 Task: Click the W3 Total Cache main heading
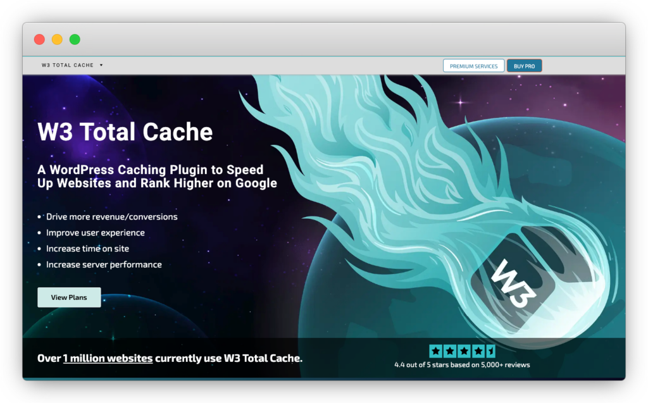pos(125,132)
